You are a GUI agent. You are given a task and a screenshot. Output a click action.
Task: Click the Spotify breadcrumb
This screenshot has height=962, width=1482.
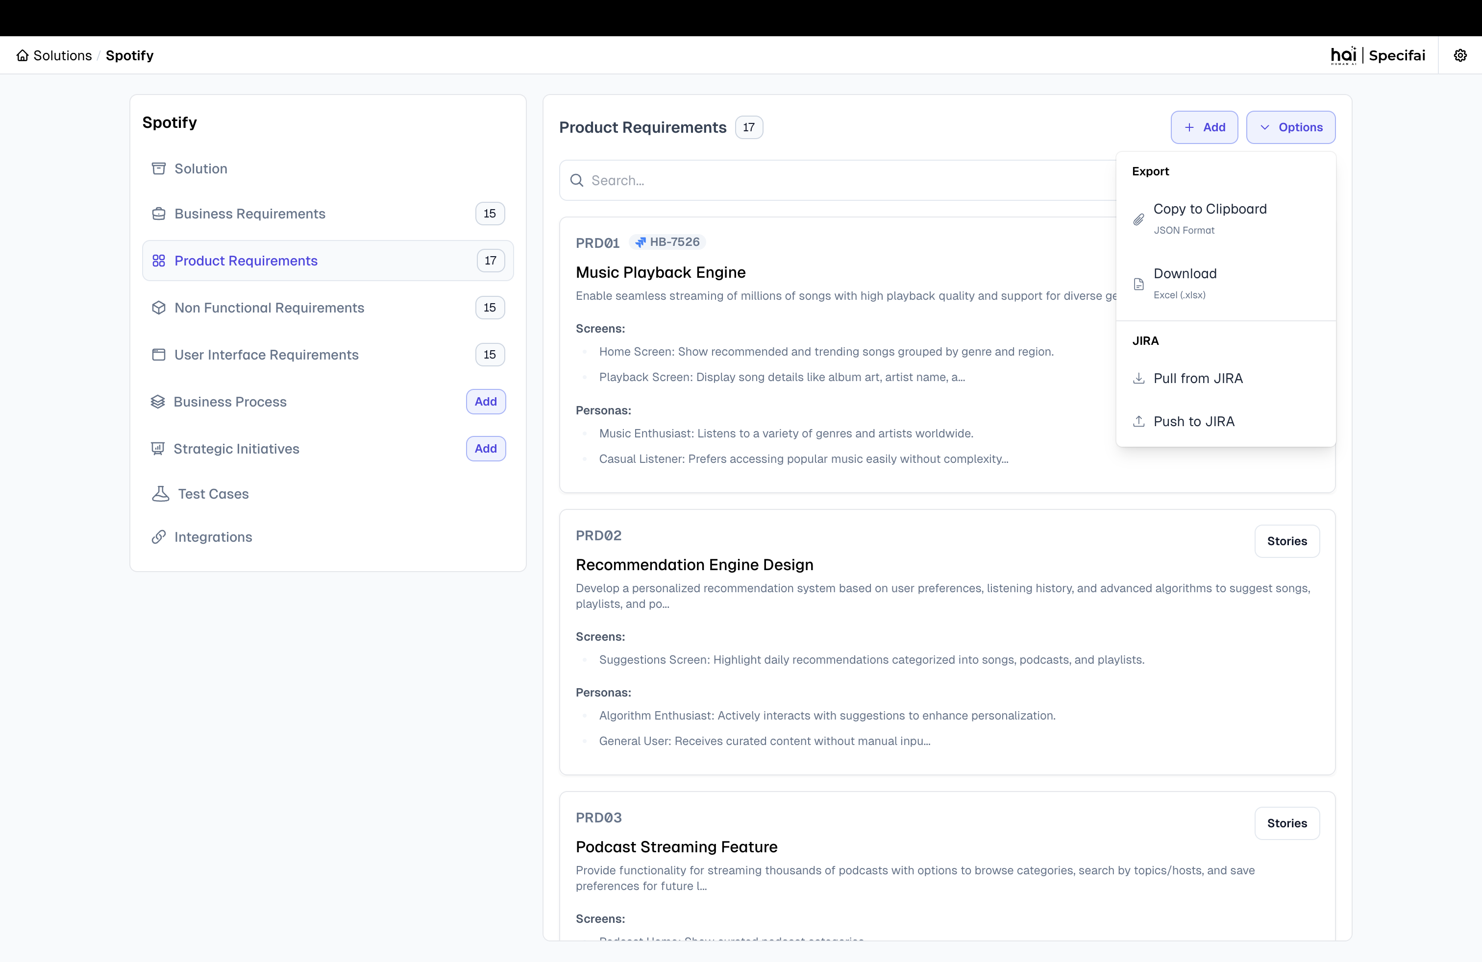pos(129,55)
